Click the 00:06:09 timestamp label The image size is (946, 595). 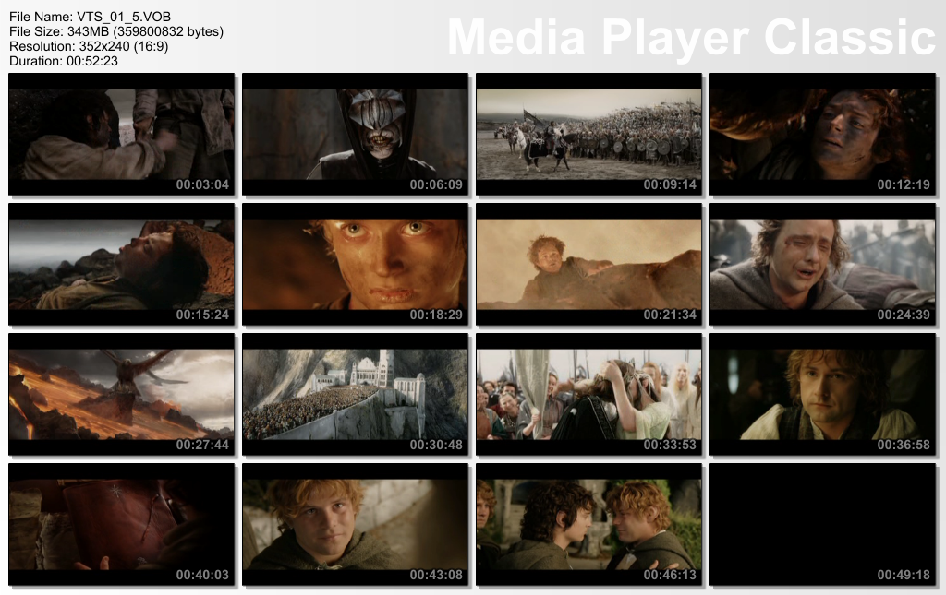coord(436,184)
